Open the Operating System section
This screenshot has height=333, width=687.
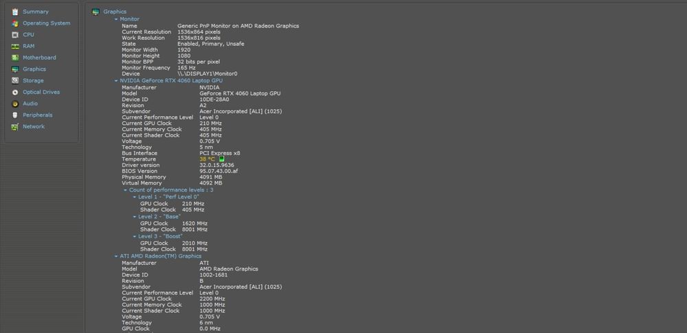pyautogui.click(x=47, y=23)
